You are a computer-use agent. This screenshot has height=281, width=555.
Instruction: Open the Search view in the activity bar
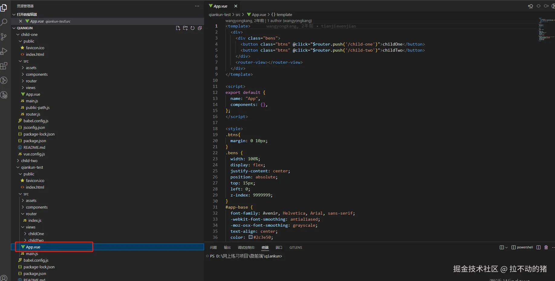[x=4, y=22]
